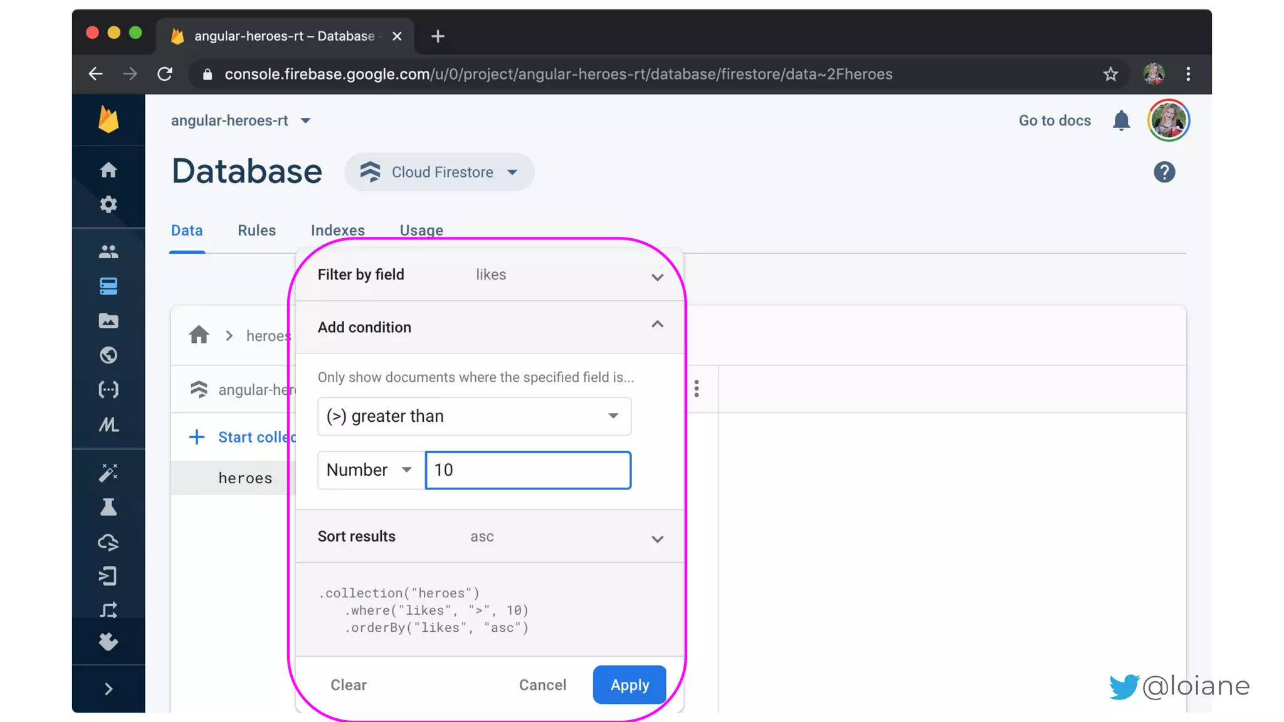Switch to the Rules tab
This screenshot has height=722, width=1284.
coord(256,231)
